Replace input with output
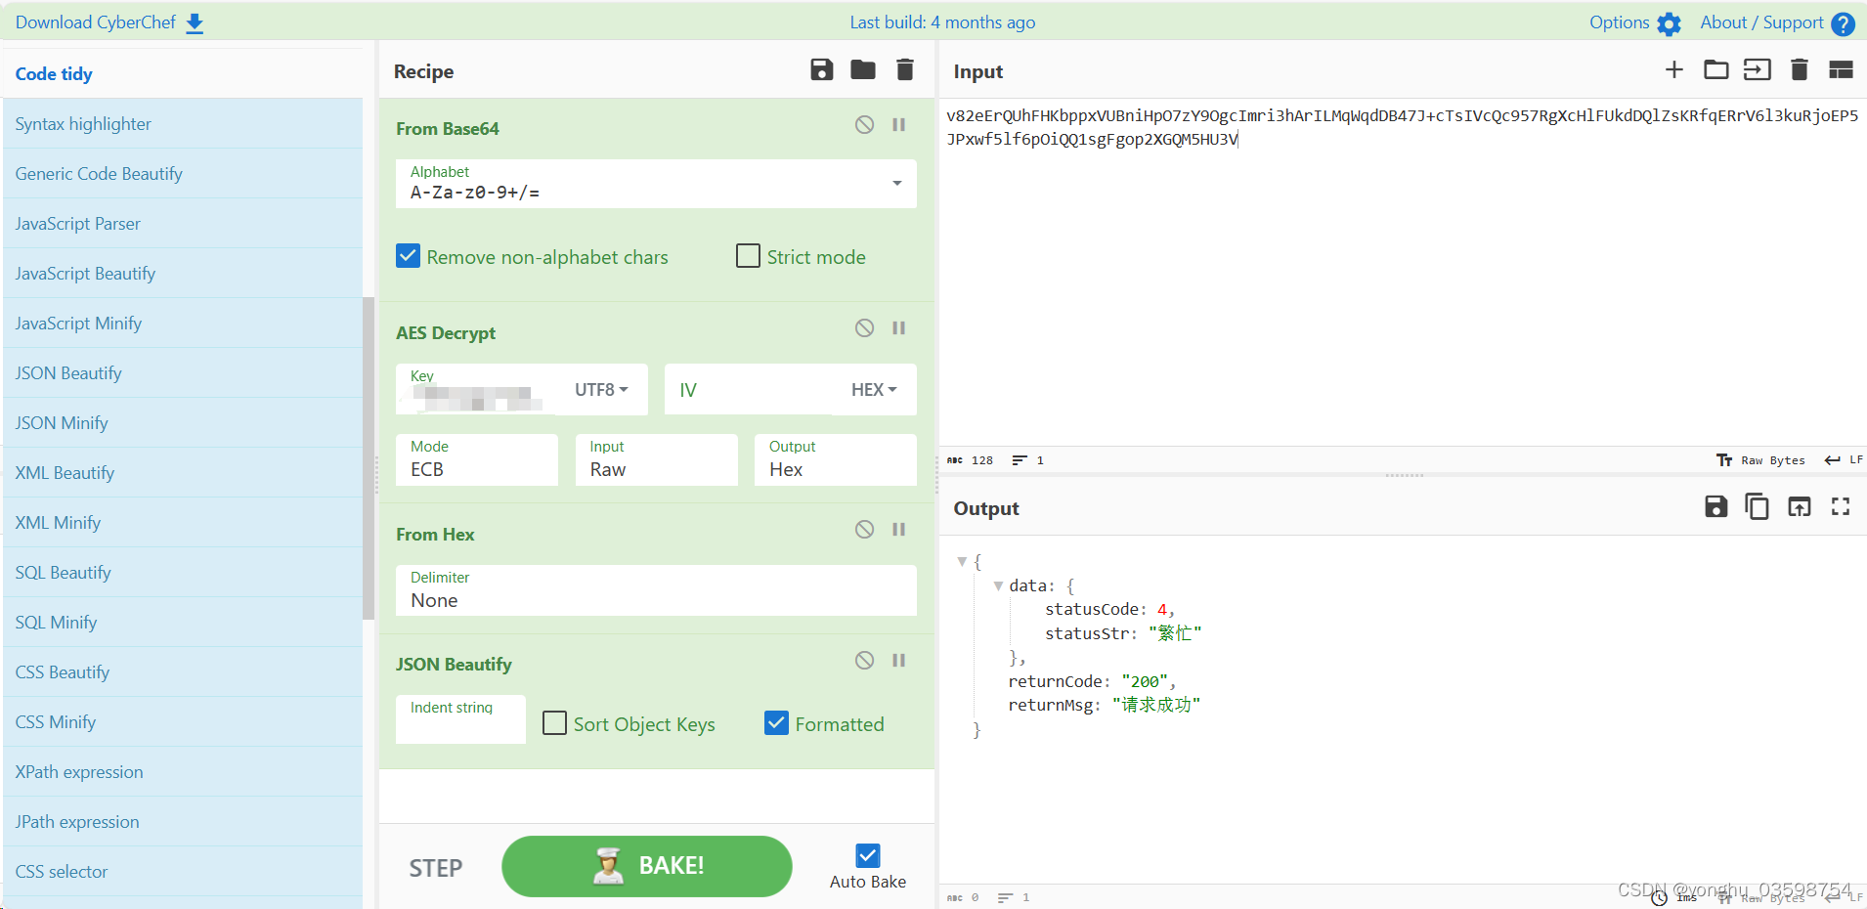 point(1800,506)
